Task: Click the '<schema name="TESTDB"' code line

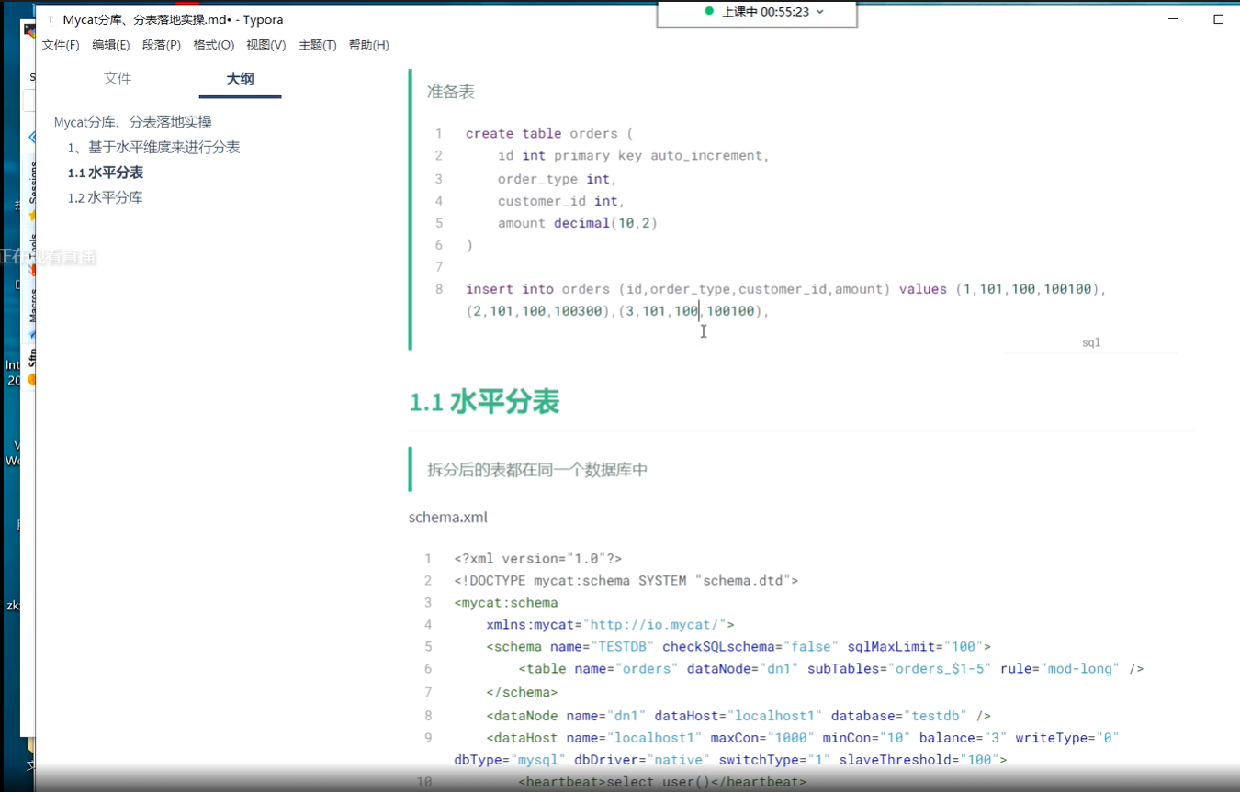Action: [738, 647]
